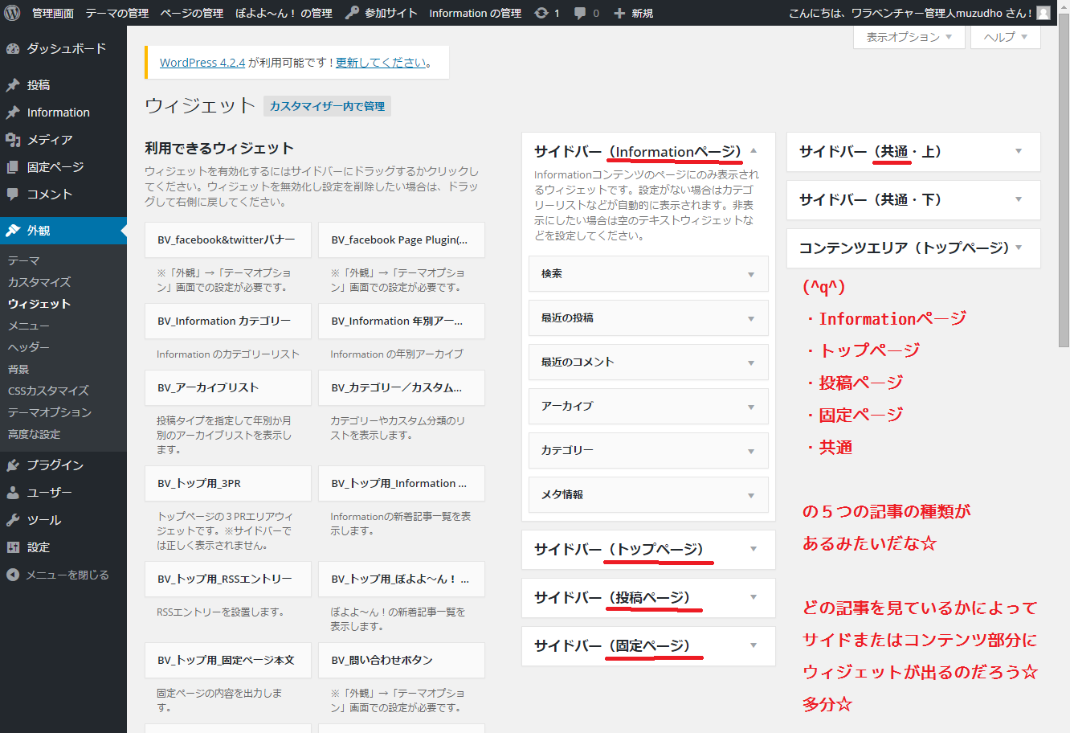Viewport: 1070px width, 733px height.
Task: Click the メニューを閉じる collapse arrow icon
Action: pos(13,575)
